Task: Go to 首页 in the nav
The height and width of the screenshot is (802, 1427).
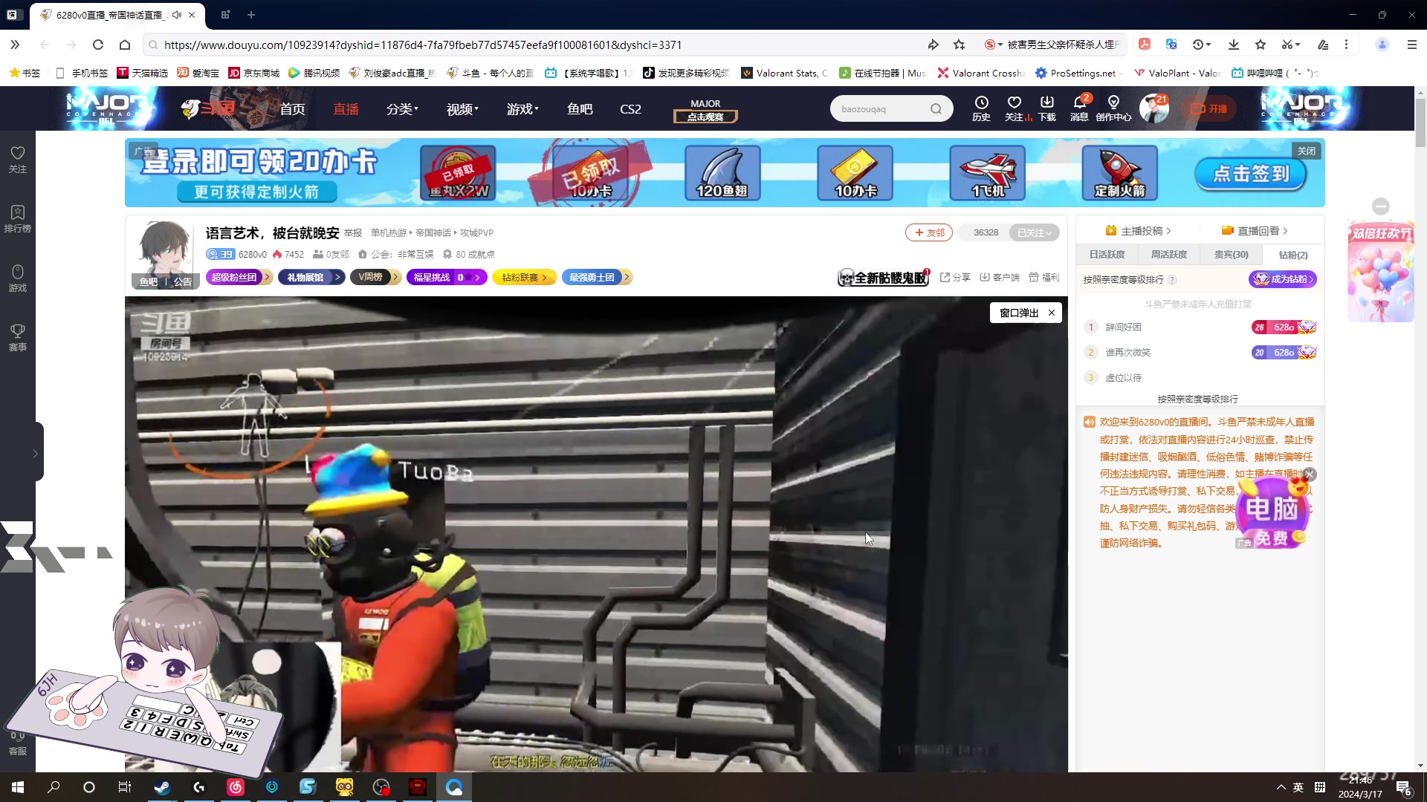Action: [292, 109]
